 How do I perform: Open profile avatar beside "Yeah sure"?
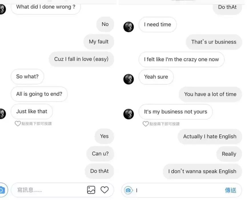tap(128, 79)
